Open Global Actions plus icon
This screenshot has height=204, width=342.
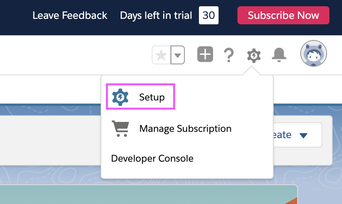tap(205, 55)
